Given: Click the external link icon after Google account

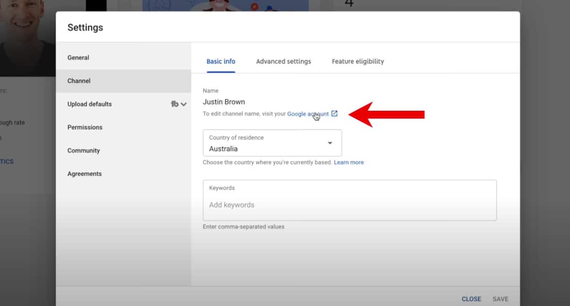Looking at the screenshot, I should [x=334, y=114].
